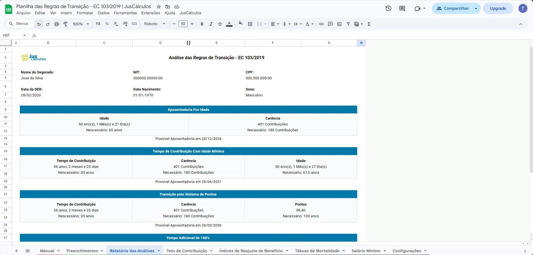Open text rotation dropdown

pos(310,24)
